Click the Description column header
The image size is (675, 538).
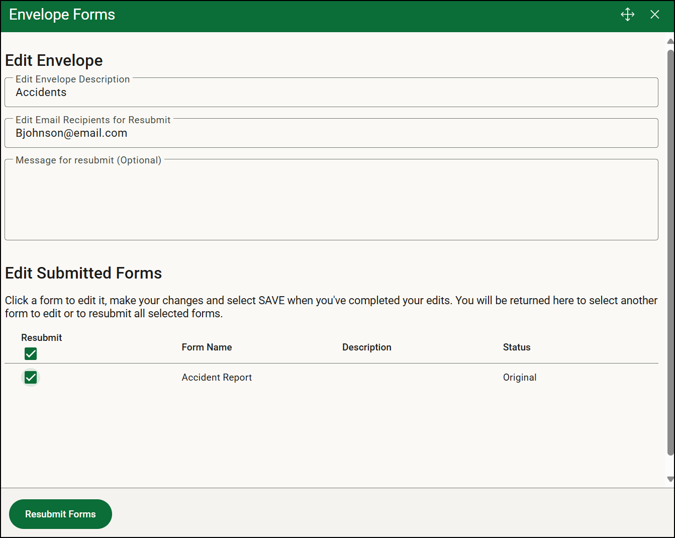(x=366, y=347)
